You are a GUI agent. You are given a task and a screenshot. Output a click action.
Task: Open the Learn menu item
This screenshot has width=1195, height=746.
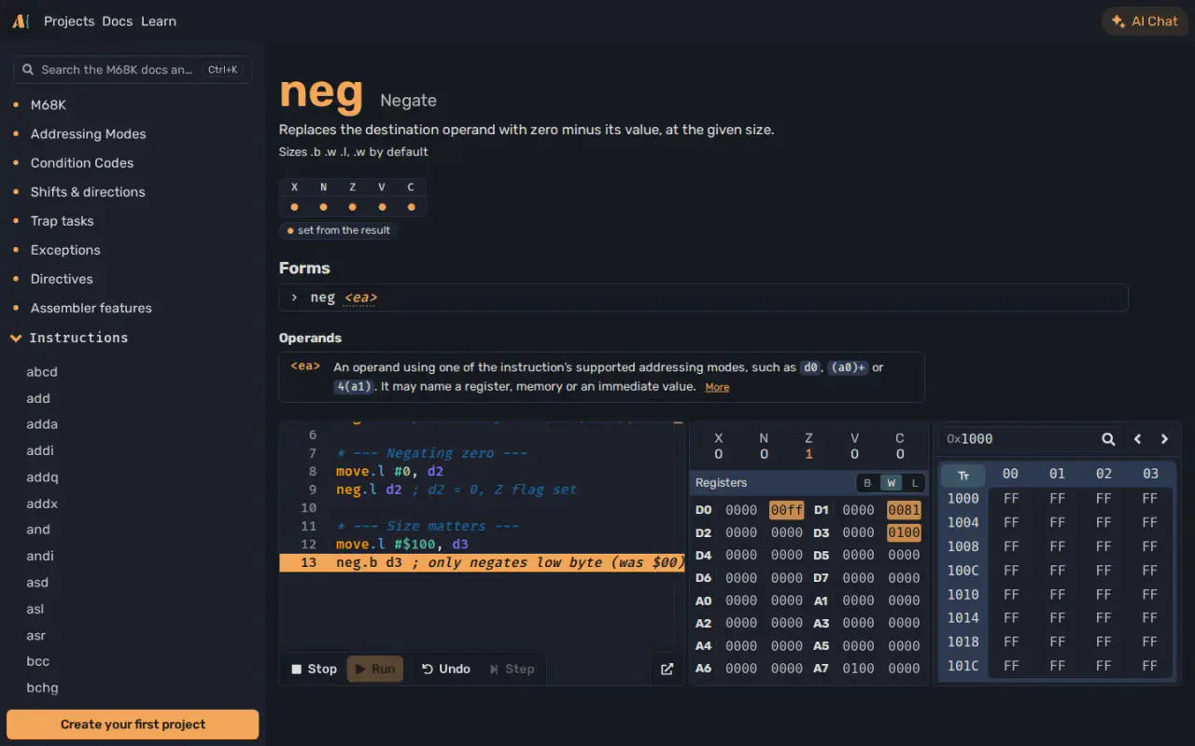click(x=159, y=21)
